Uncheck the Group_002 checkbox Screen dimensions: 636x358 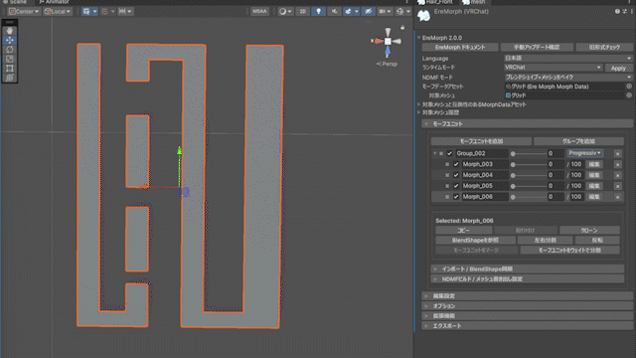pos(449,153)
